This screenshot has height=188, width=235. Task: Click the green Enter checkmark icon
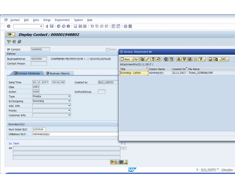pyautogui.click(x=9, y=26)
